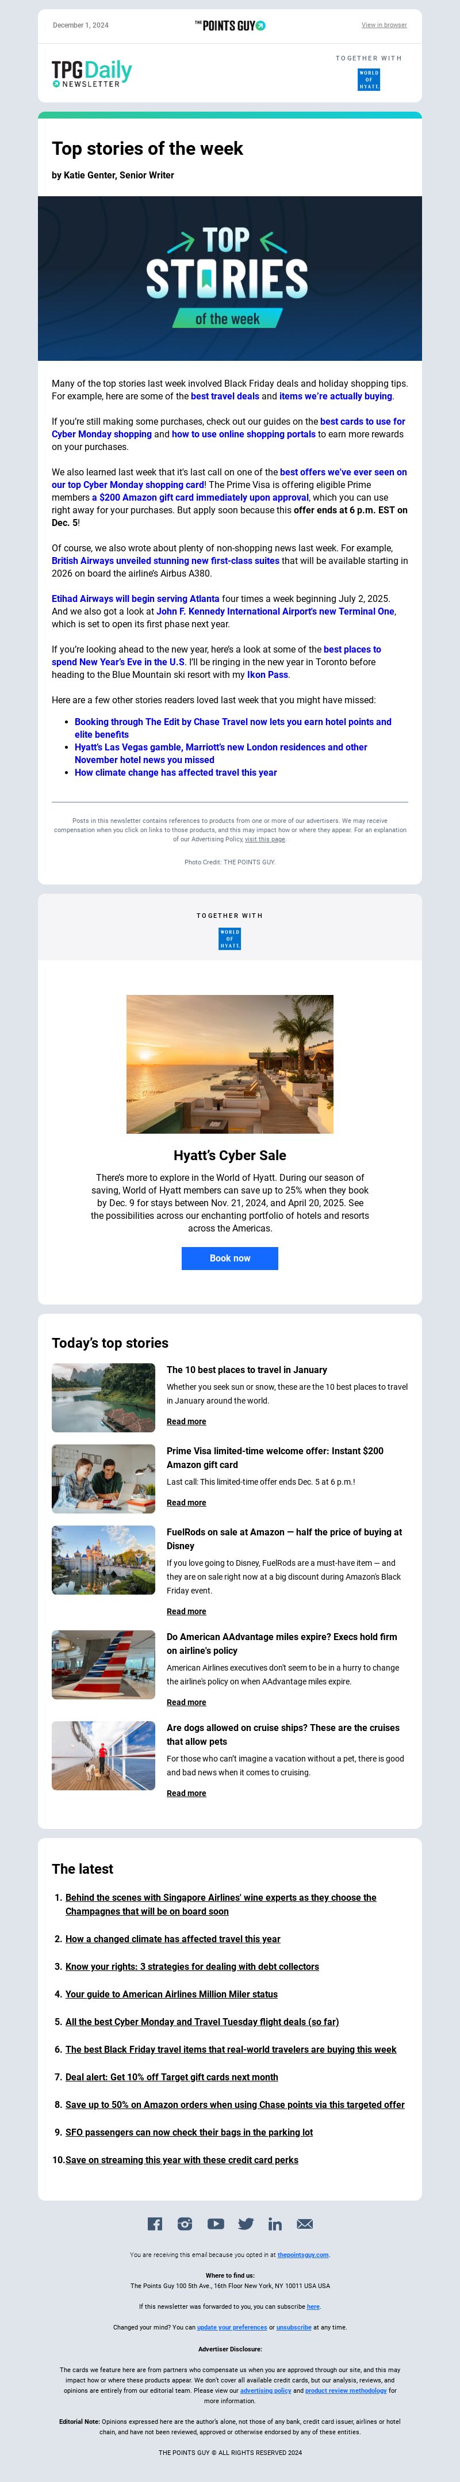Read more about January travel places
The image size is (460, 2482).
(186, 1421)
